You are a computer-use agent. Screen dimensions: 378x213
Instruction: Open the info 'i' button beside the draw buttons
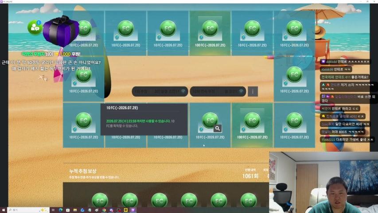tap(253, 91)
